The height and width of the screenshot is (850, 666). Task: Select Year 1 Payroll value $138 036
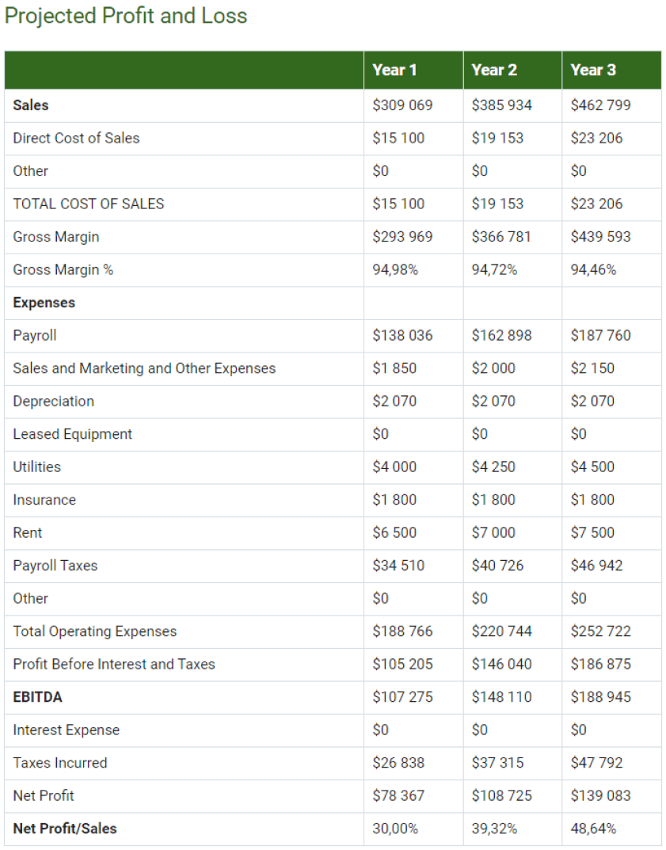pyautogui.click(x=402, y=335)
